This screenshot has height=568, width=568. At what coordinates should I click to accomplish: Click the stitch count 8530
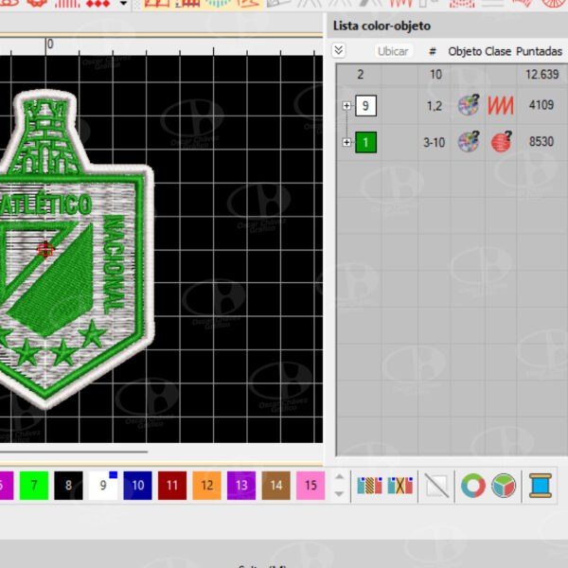tap(541, 142)
